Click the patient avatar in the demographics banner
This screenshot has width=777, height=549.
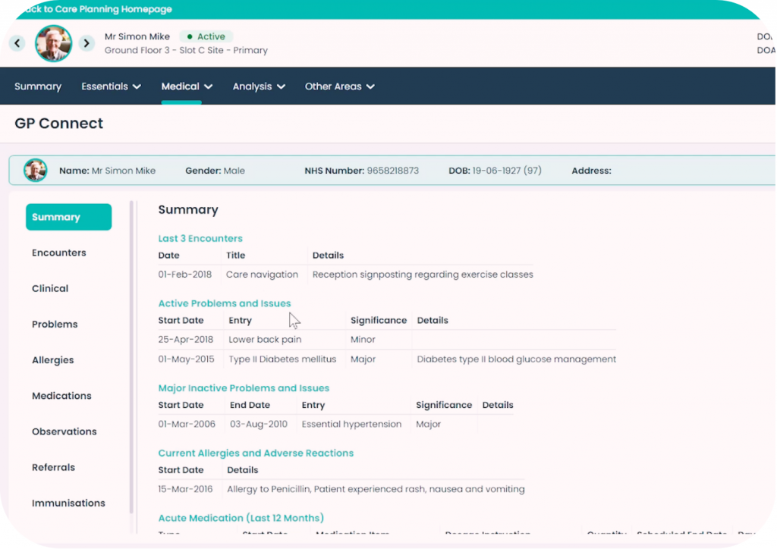pyautogui.click(x=35, y=170)
